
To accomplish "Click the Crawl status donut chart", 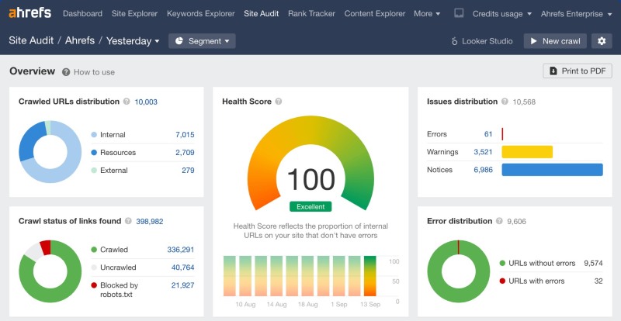I will click(x=50, y=271).
